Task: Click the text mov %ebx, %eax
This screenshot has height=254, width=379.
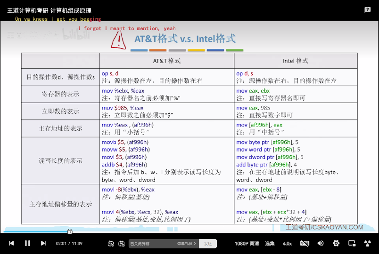Action: click(123, 91)
